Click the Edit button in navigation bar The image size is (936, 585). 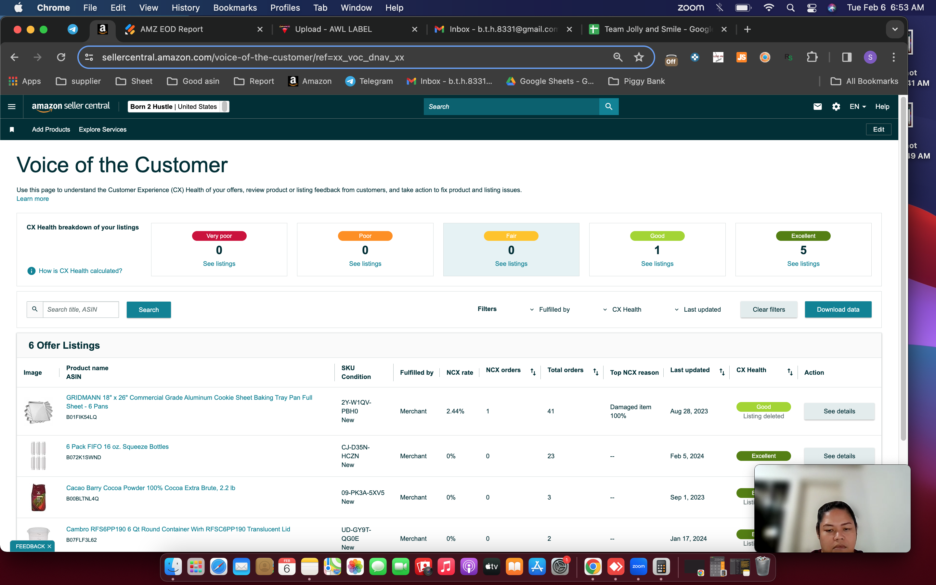(x=878, y=130)
